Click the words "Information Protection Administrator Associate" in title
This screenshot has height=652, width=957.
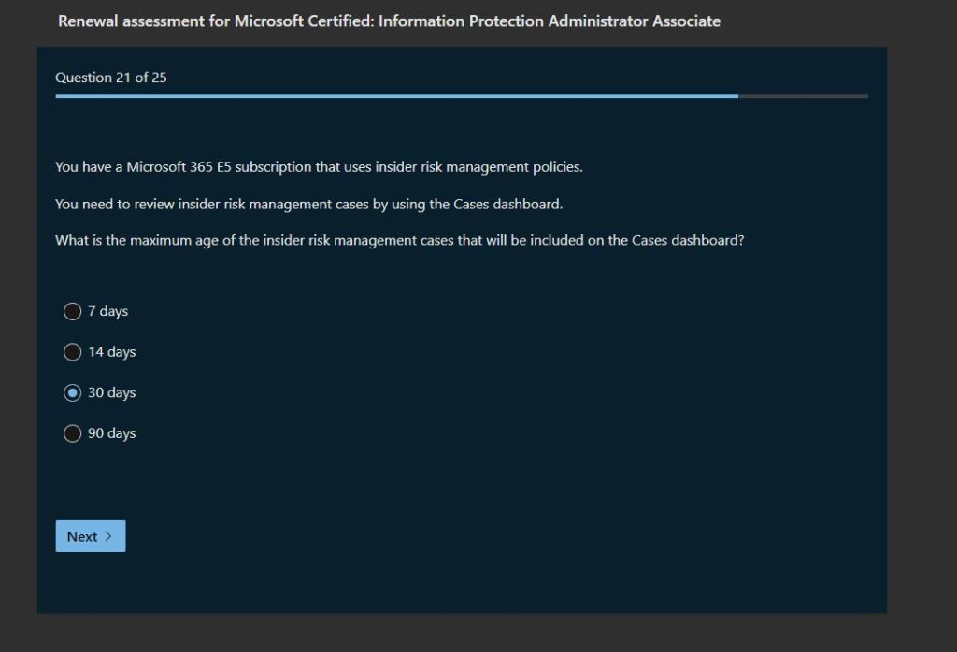point(550,21)
